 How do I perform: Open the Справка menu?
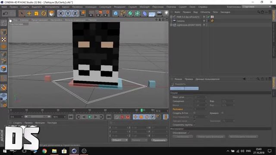[203, 7]
